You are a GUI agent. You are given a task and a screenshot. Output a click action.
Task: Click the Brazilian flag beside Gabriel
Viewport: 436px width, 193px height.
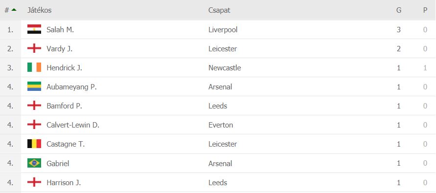click(34, 163)
